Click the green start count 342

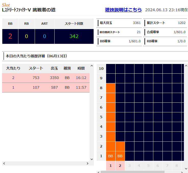[x=74, y=36]
